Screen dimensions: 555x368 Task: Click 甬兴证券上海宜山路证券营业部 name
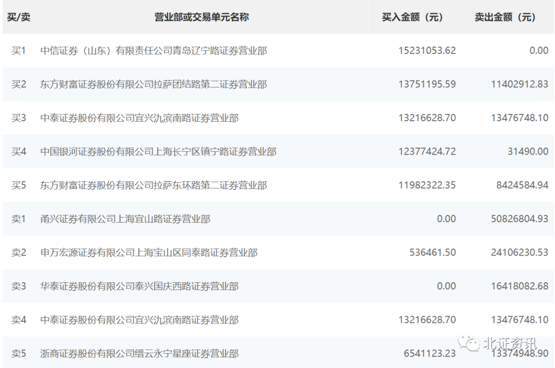click(125, 219)
